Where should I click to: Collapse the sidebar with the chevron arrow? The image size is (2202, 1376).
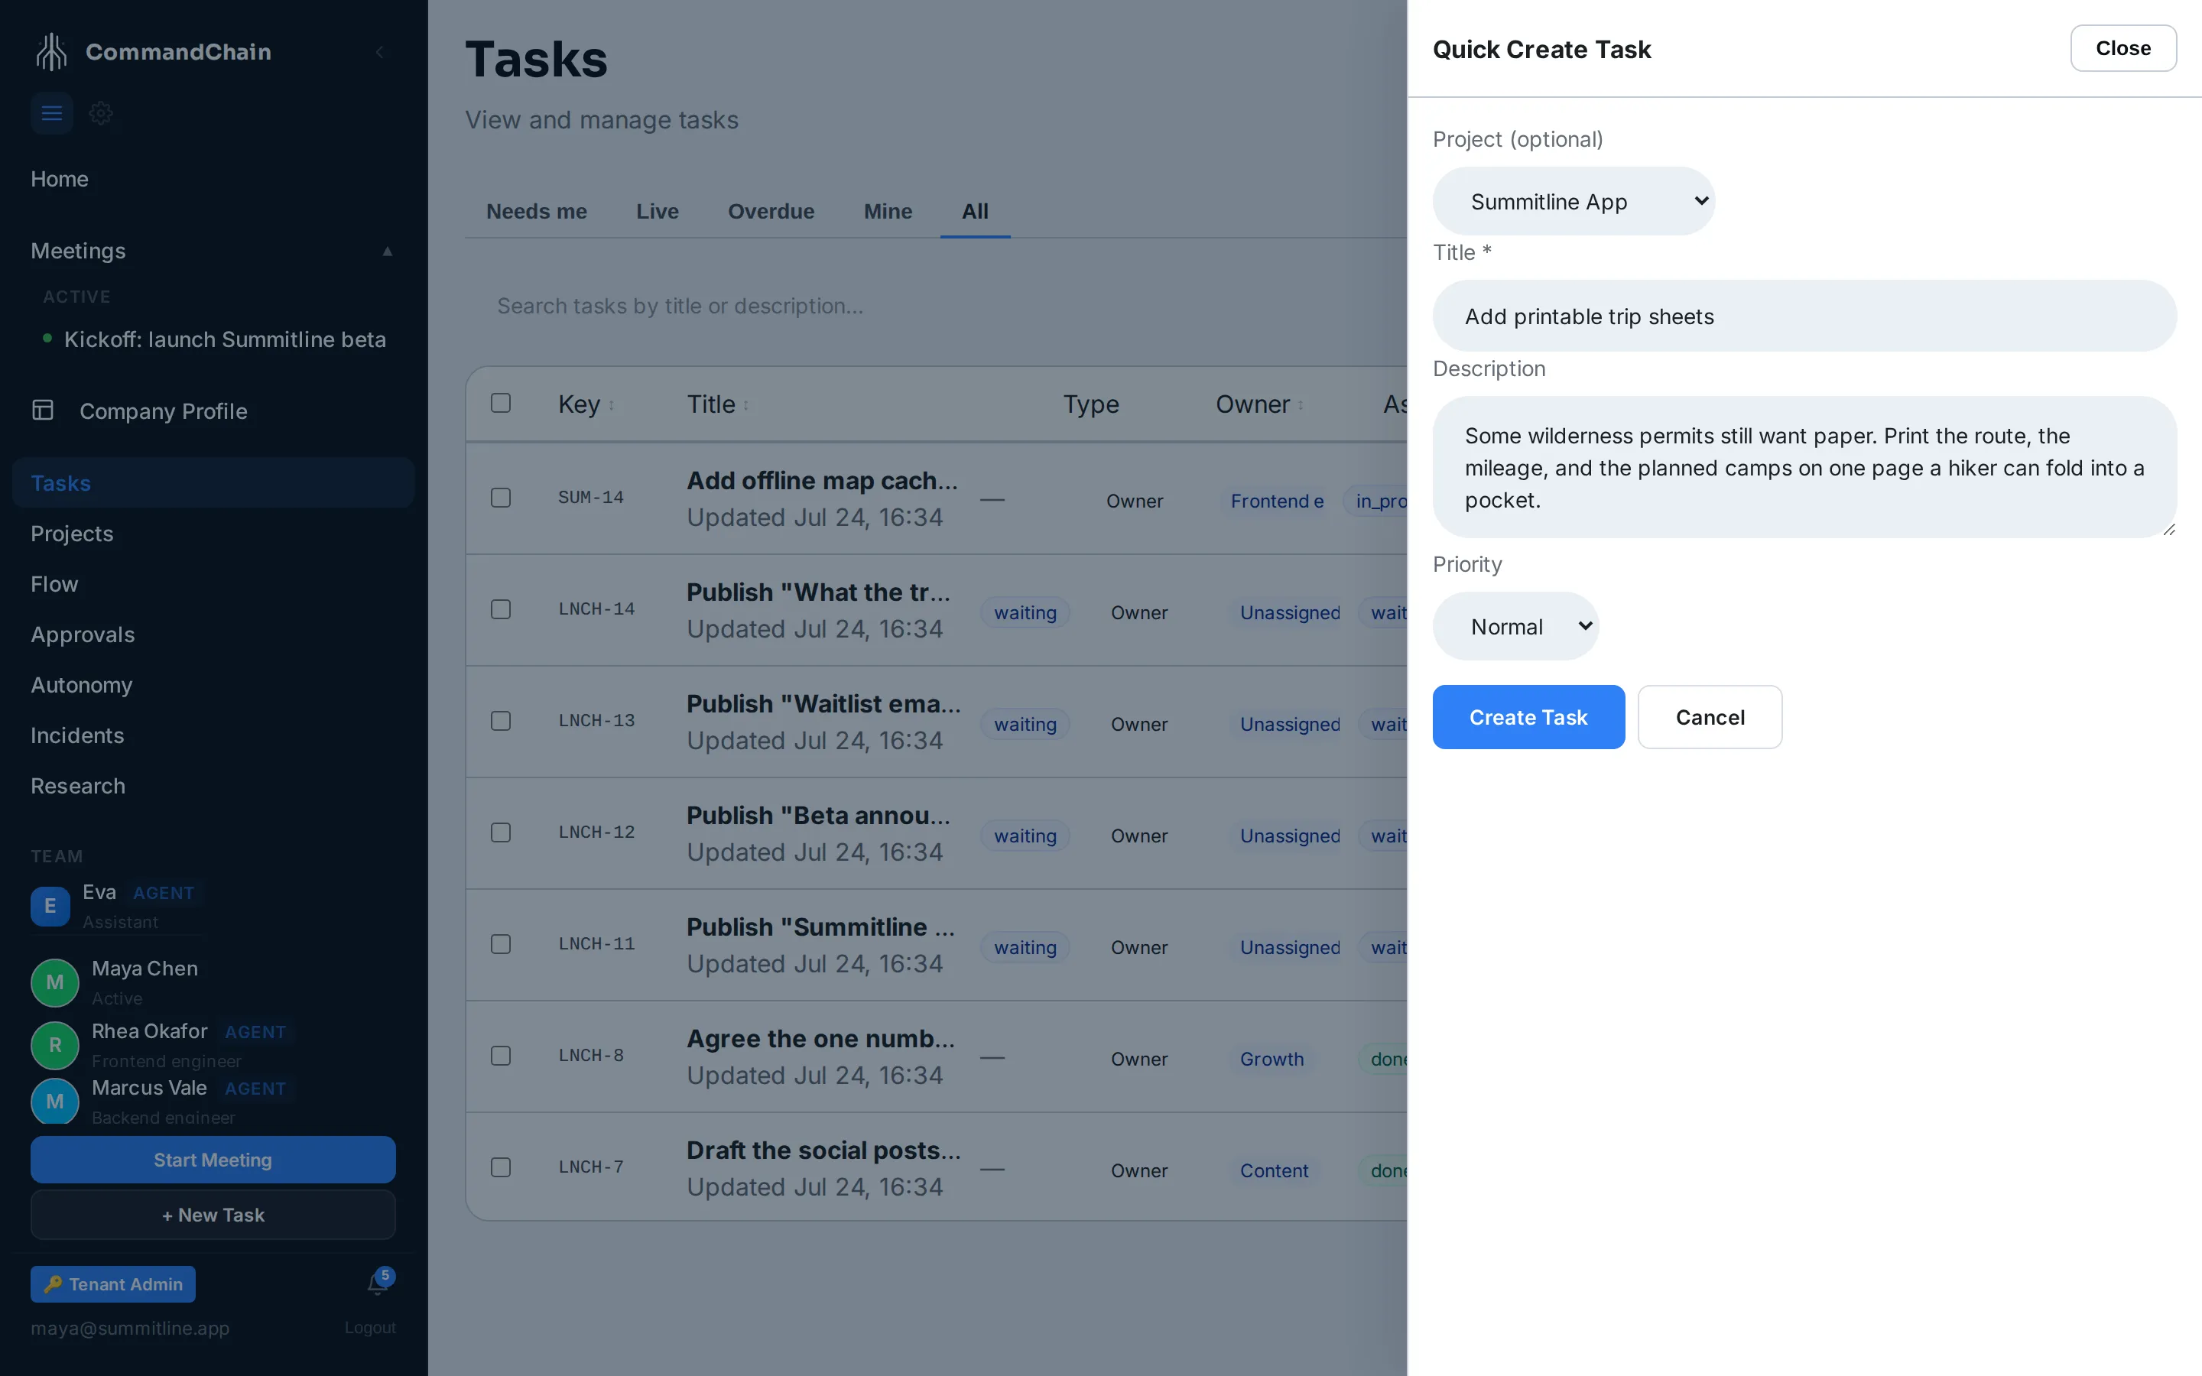coord(379,52)
